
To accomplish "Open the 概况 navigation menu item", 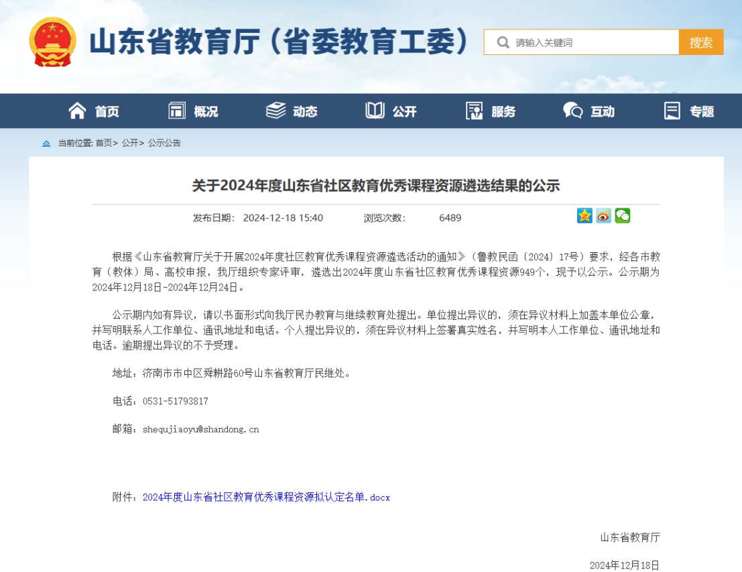I will [206, 112].
